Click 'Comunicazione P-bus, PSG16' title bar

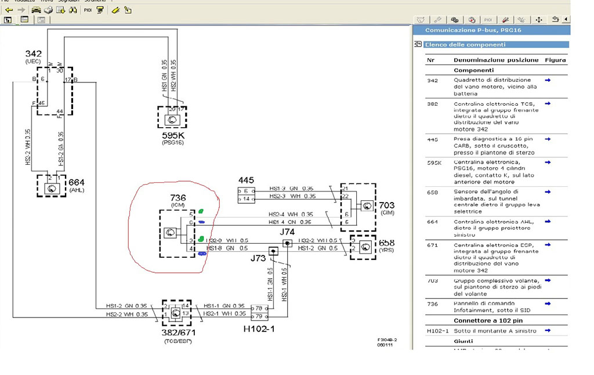(492, 30)
